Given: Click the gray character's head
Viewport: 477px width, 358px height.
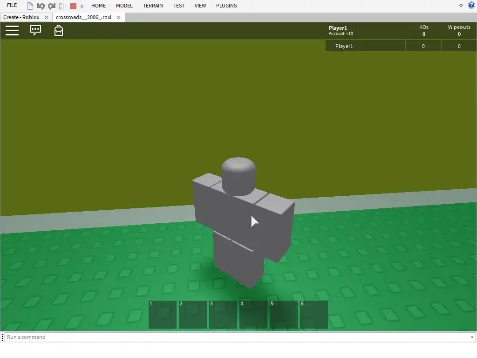Looking at the screenshot, I should click(x=238, y=176).
